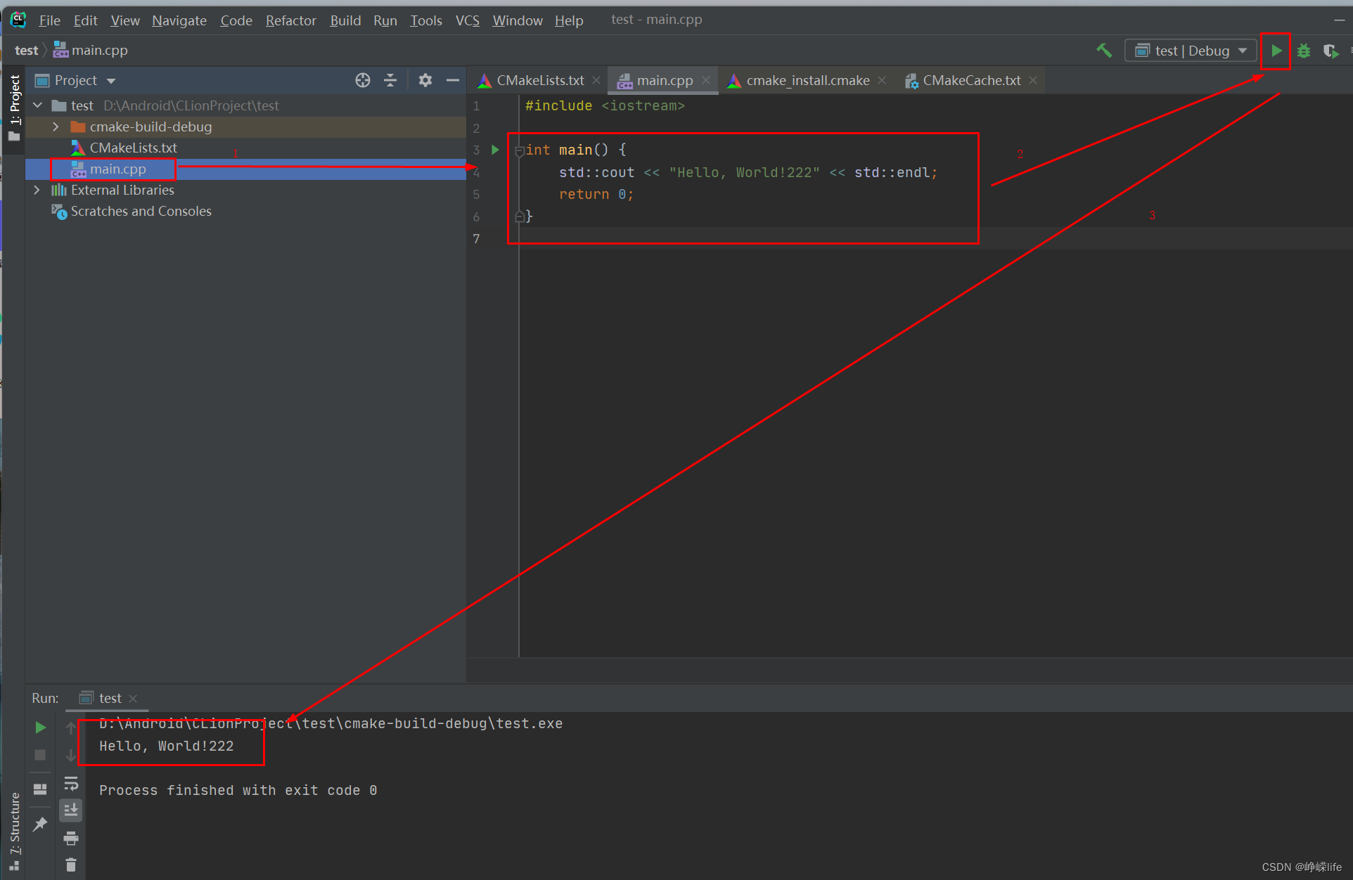Viewport: 1353px width, 880px height.
Task: Click the test.exe path in console
Action: click(331, 723)
